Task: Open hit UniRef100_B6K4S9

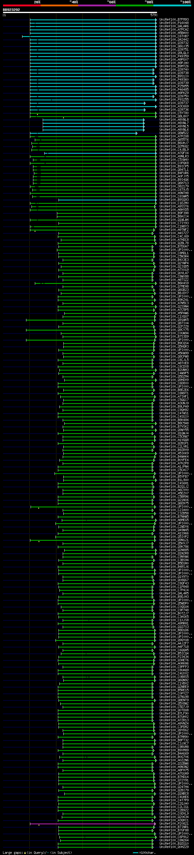Action: 174,283
